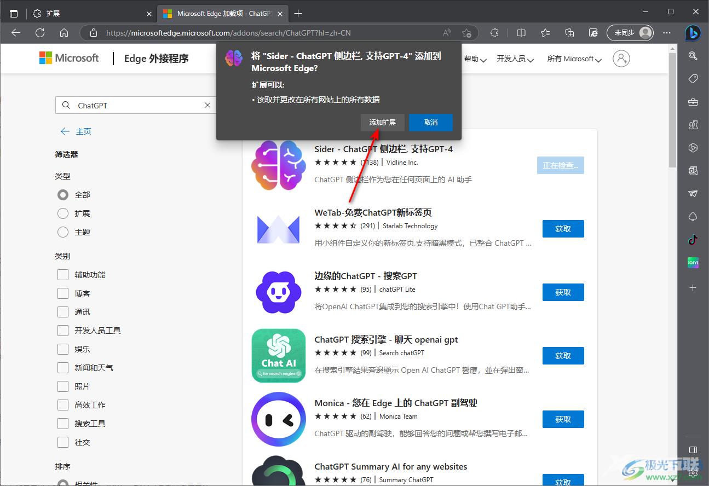This screenshot has height=486, width=709.
Task: Open the Collections icon in toolbar
Action: pyautogui.click(x=569, y=33)
